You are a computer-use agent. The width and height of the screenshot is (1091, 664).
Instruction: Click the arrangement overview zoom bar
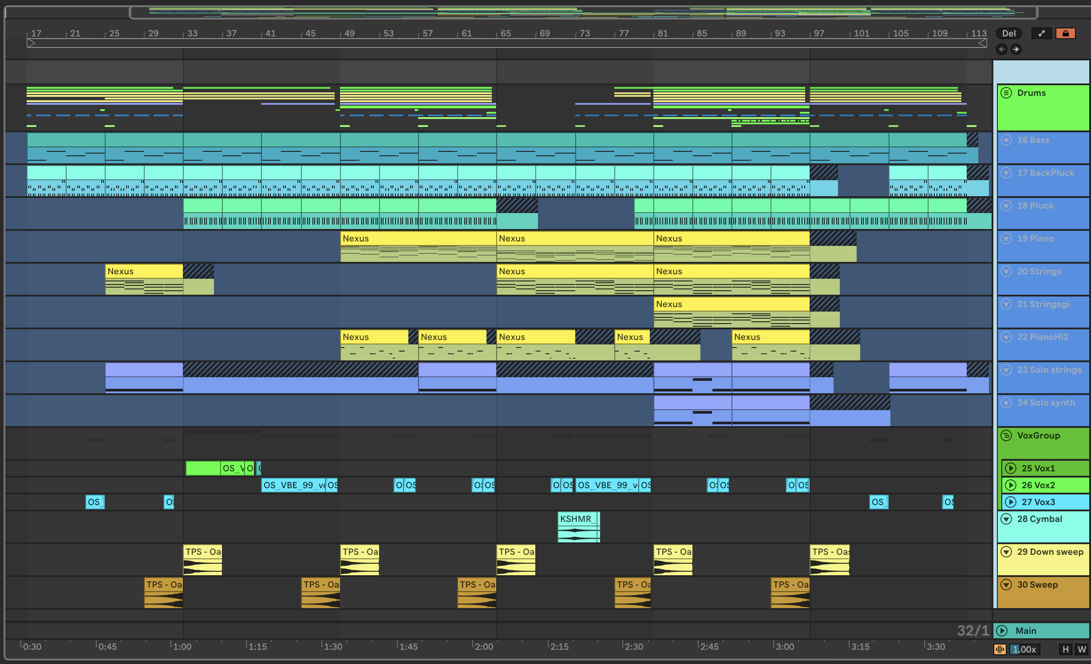[583, 12]
